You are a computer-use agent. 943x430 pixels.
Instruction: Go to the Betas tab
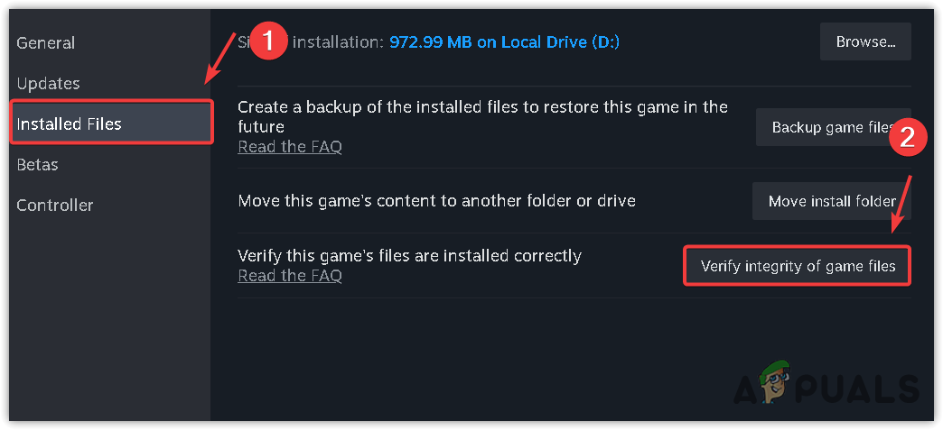pyautogui.click(x=38, y=164)
